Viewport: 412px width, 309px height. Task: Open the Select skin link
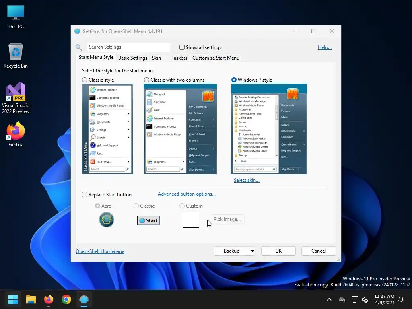(247, 180)
